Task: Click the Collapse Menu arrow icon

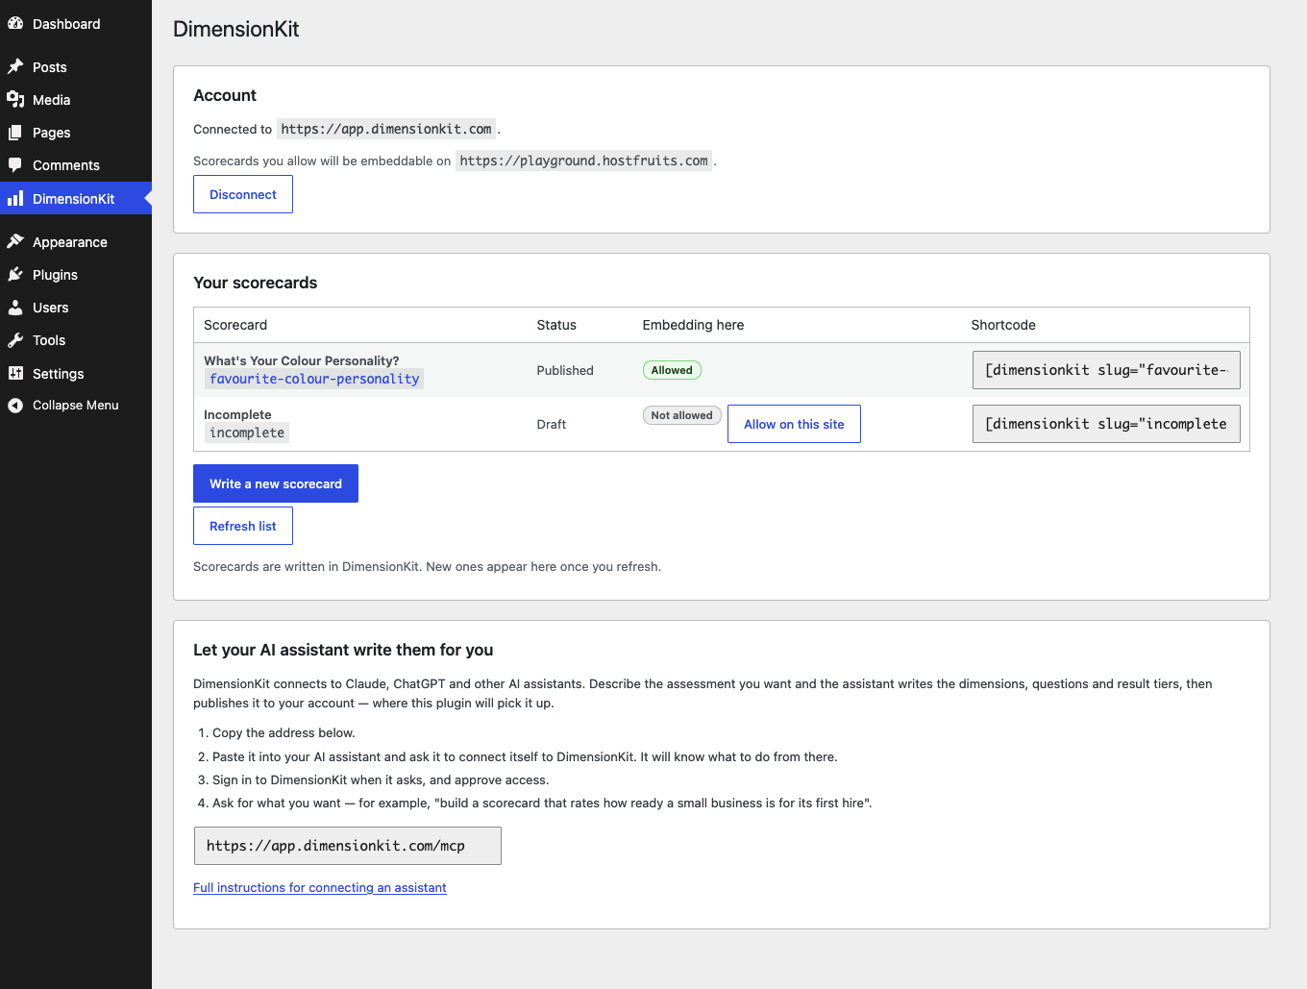Action: (15, 405)
